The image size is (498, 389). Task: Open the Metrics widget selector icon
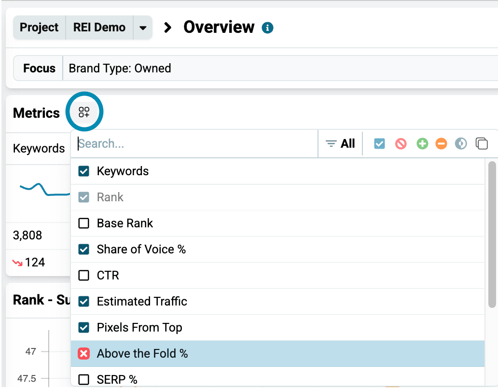coord(84,112)
